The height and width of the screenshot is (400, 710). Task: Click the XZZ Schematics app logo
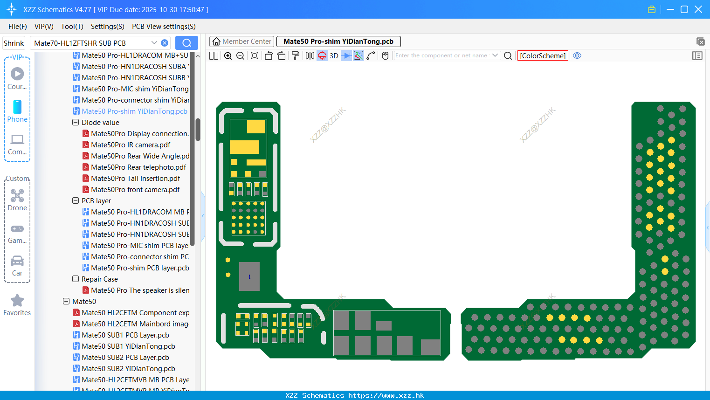tap(11, 9)
